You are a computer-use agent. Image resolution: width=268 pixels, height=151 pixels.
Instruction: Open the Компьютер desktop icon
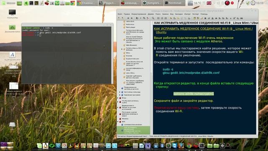pos(12,14)
